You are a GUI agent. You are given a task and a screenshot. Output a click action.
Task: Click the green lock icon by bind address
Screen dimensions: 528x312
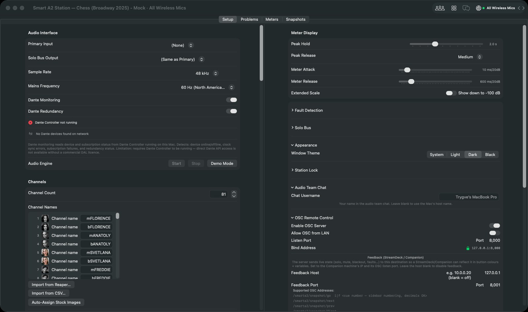[x=468, y=248]
